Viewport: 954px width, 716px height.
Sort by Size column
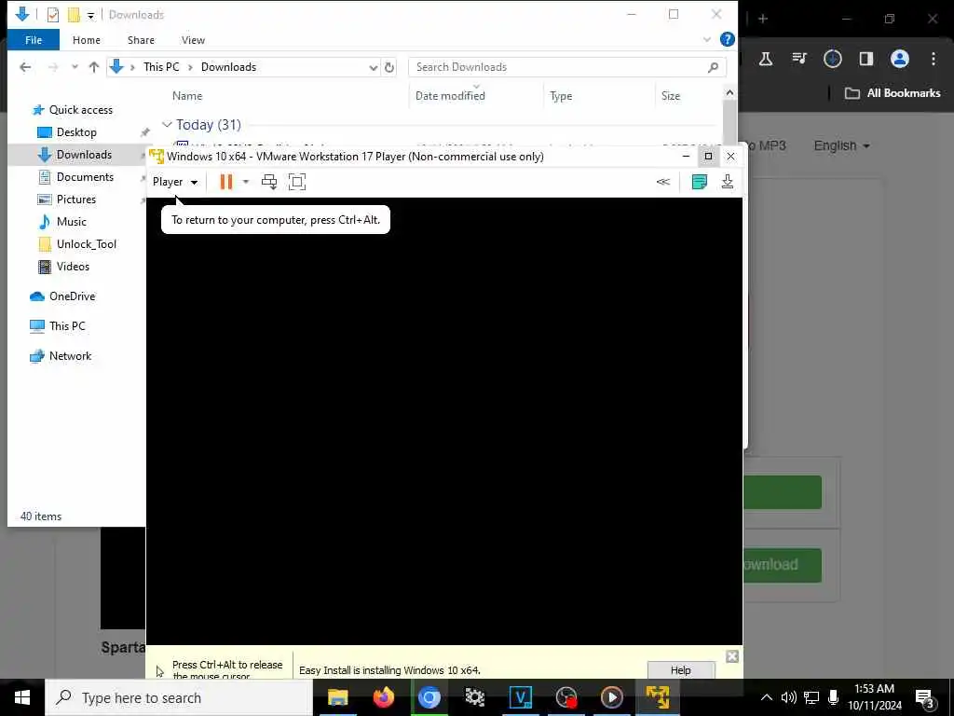[x=671, y=96]
